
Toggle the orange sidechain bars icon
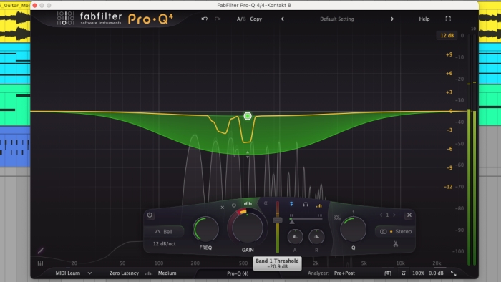[x=319, y=205]
